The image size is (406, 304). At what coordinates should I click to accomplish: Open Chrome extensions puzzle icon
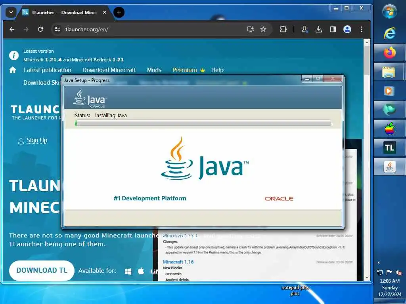click(x=283, y=29)
